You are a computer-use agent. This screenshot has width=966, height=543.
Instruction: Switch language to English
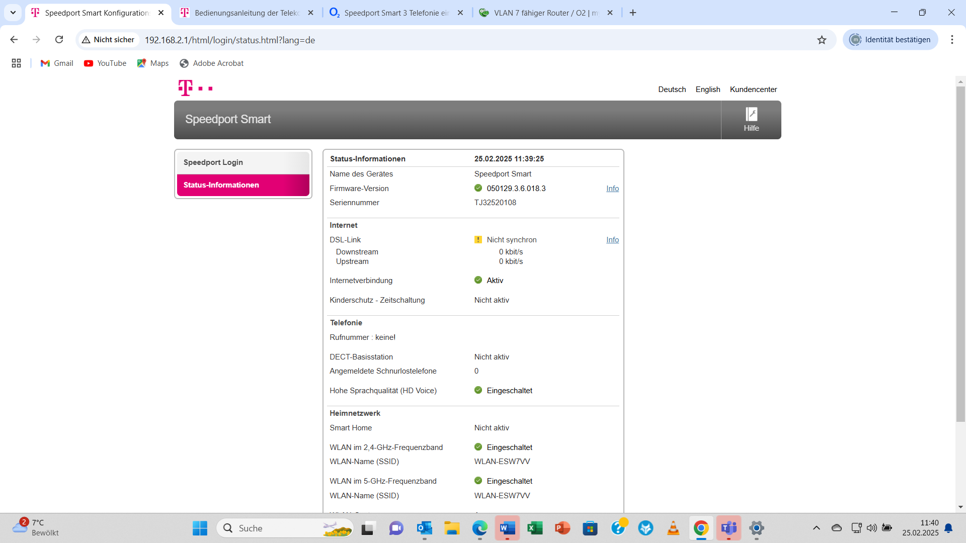[x=708, y=89]
